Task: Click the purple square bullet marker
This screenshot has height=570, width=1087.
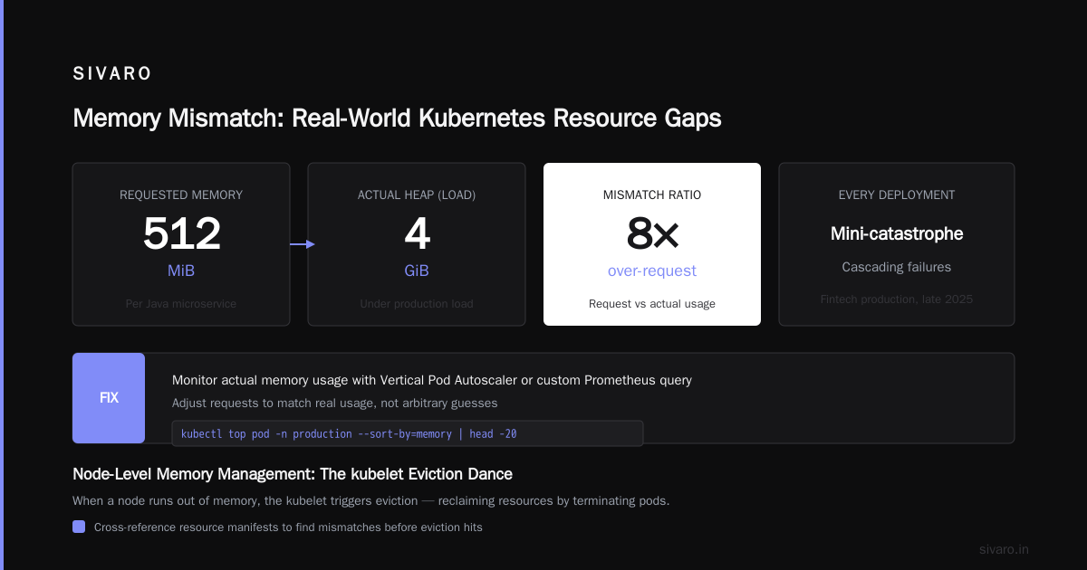Action: pos(79,527)
